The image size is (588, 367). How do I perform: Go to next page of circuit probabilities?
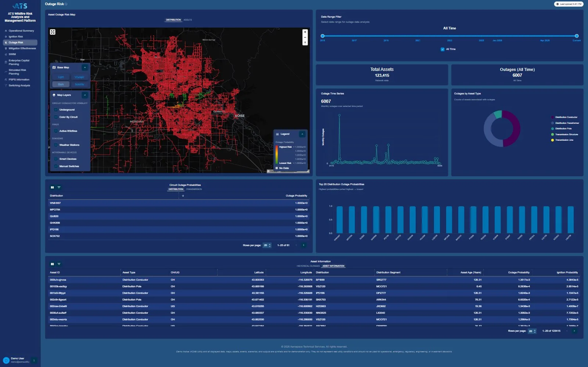[x=304, y=245]
